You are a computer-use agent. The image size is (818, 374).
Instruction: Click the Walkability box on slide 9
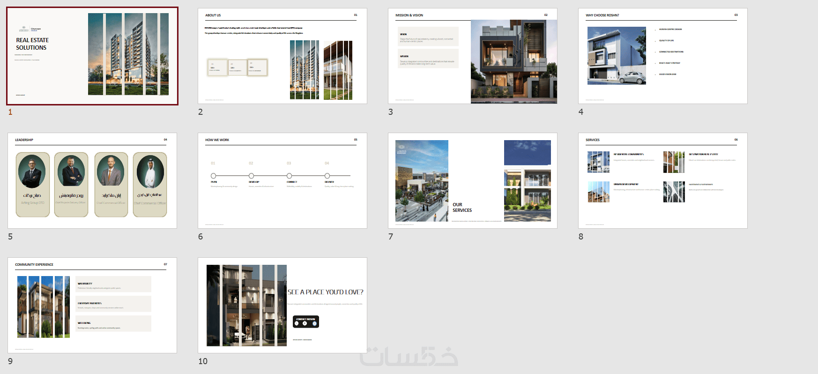(x=113, y=284)
